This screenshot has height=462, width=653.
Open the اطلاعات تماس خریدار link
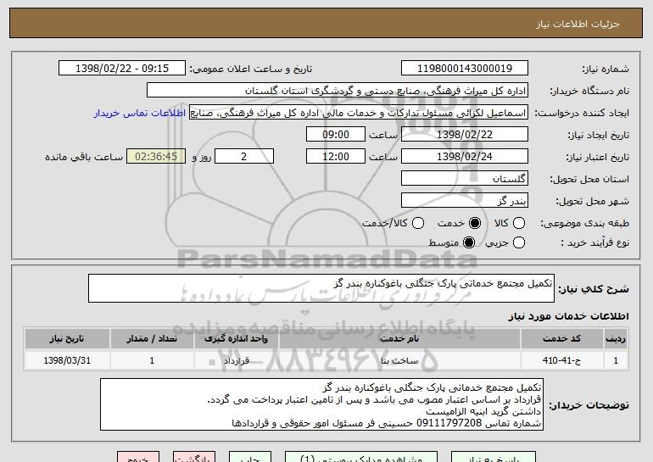click(x=140, y=113)
